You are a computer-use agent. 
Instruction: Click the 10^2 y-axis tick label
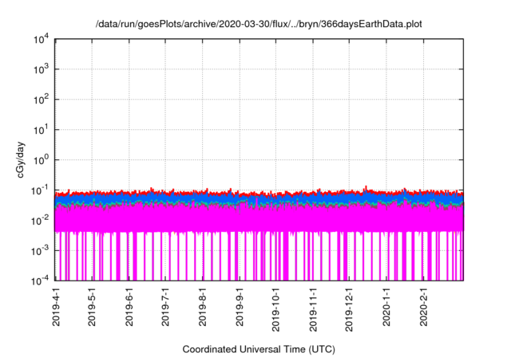pos(41,100)
